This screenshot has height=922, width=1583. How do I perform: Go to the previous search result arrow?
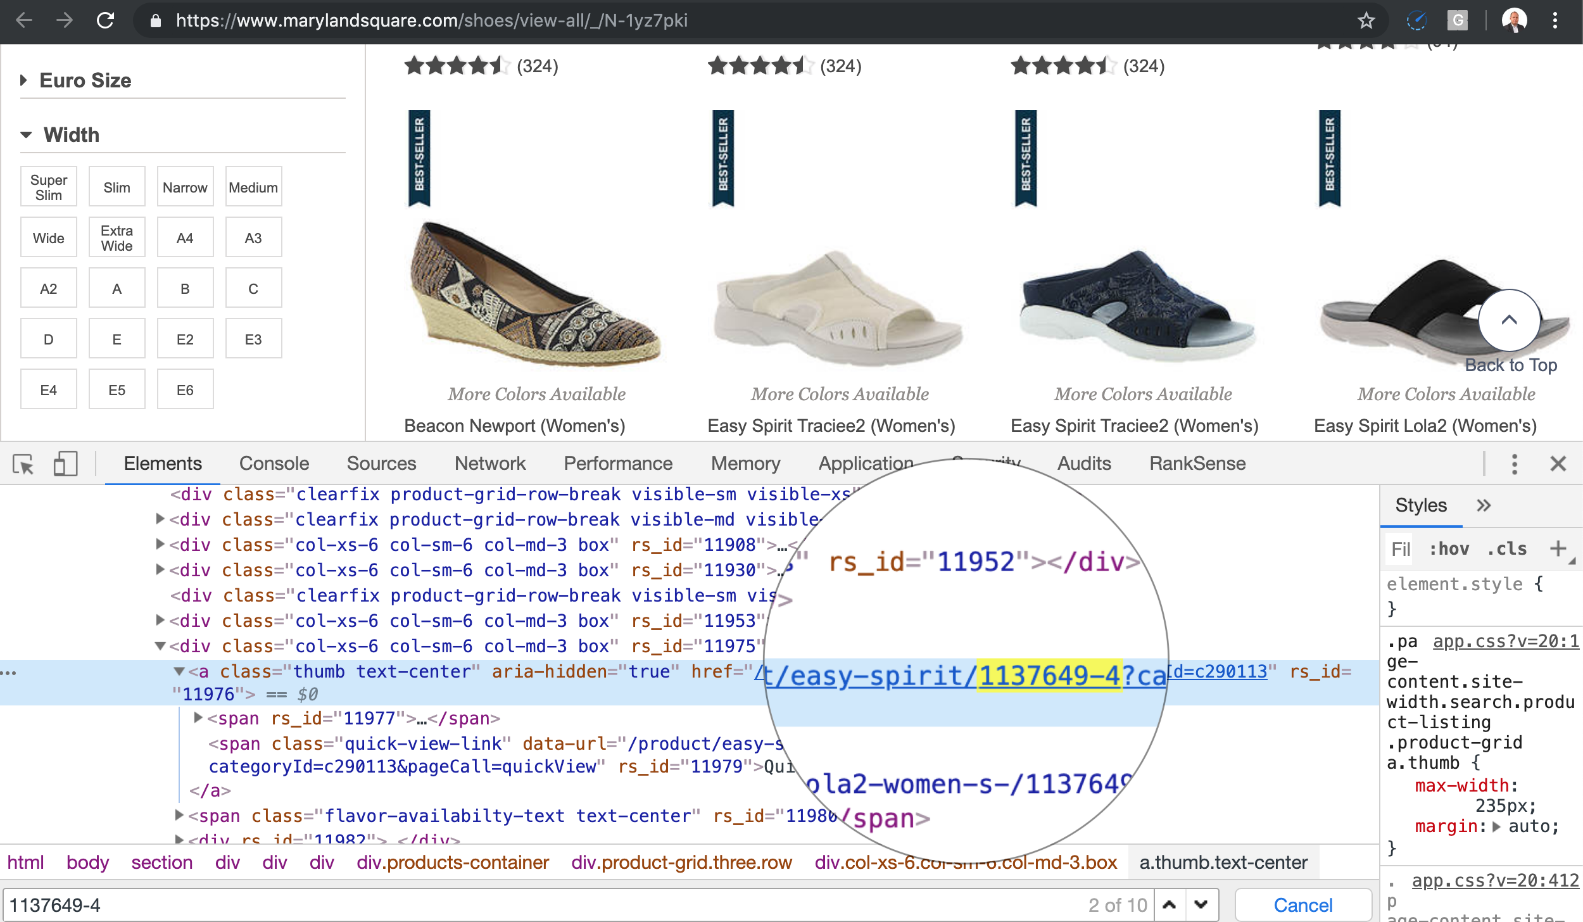[x=1170, y=905]
